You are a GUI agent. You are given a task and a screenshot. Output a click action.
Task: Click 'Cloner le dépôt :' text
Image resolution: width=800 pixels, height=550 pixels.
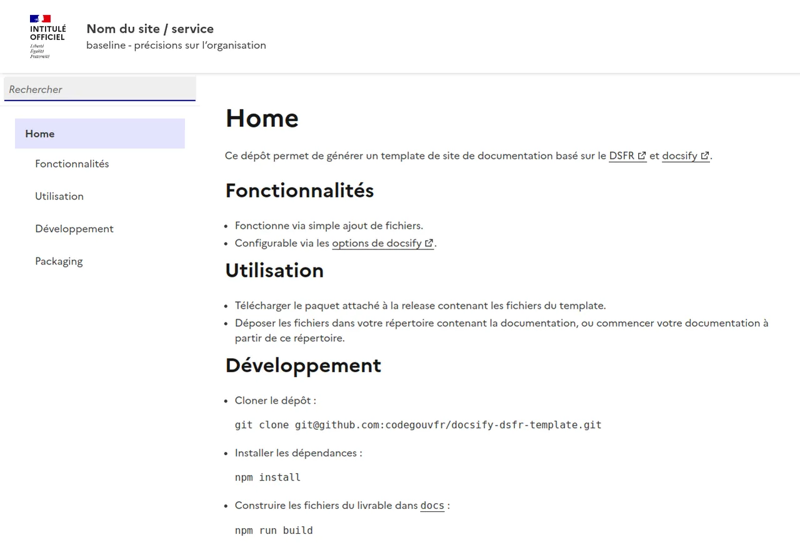pos(276,401)
